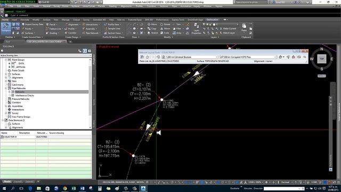The height and width of the screenshot is (192, 341).
Task: Toggle MODEL space button in status bar
Action: coord(140,182)
